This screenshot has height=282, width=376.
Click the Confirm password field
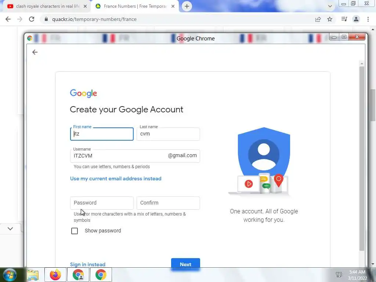[168, 203]
